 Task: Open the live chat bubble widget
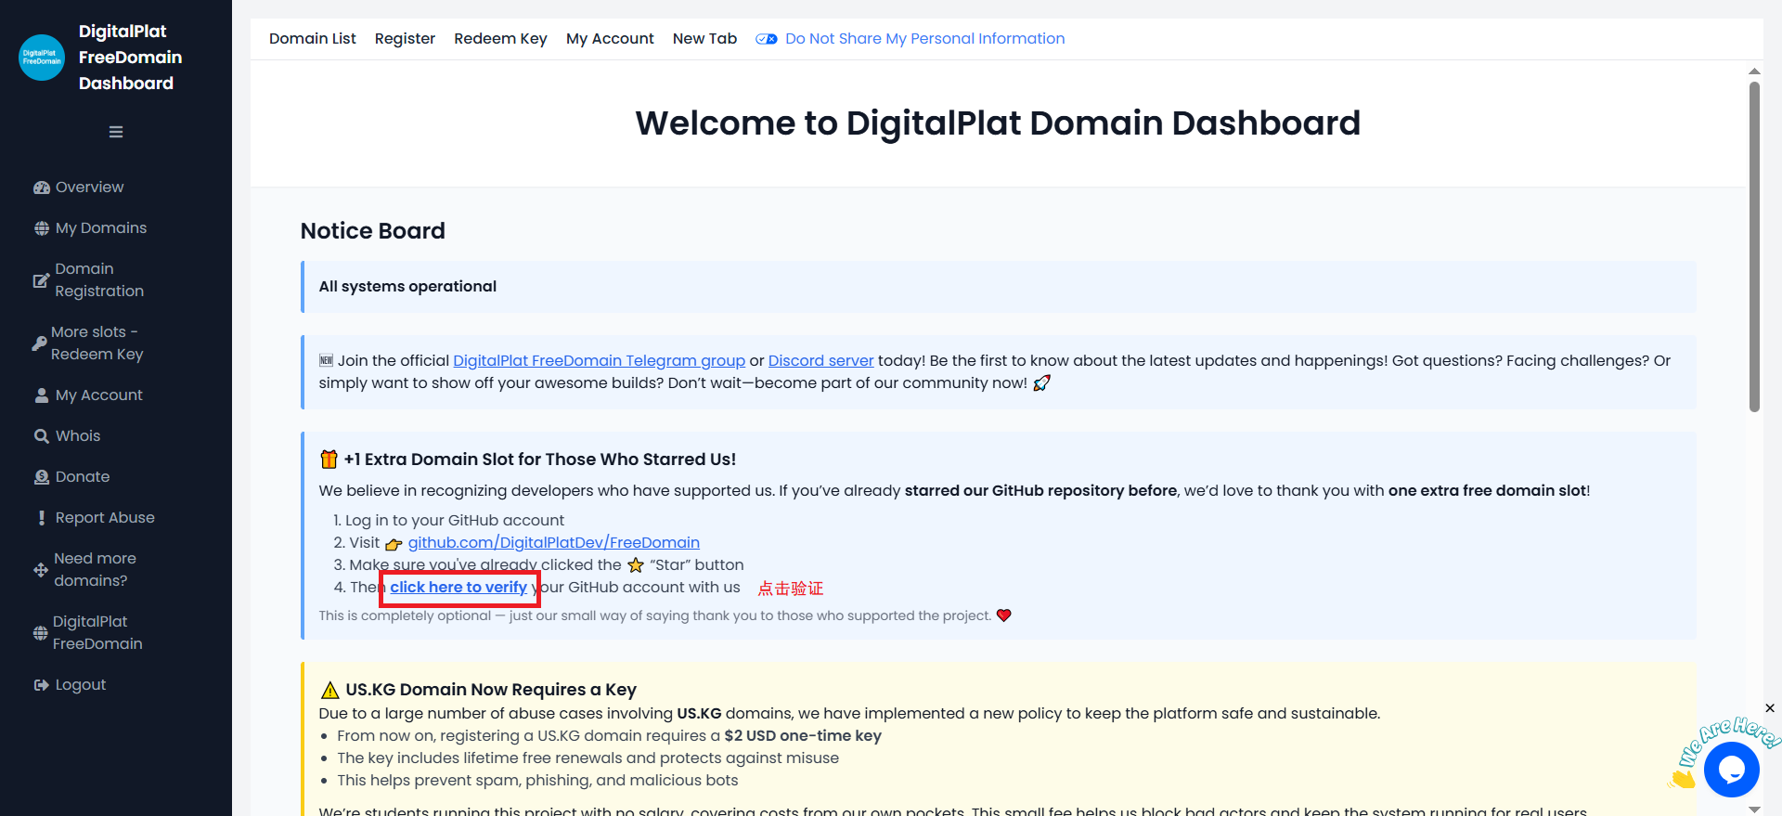1731,769
